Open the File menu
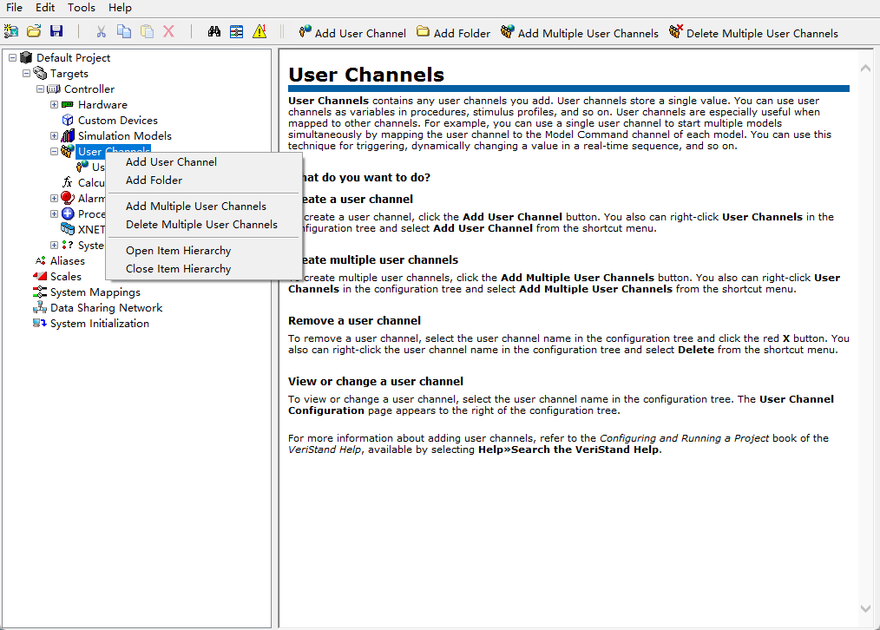The image size is (880, 630). click(14, 7)
